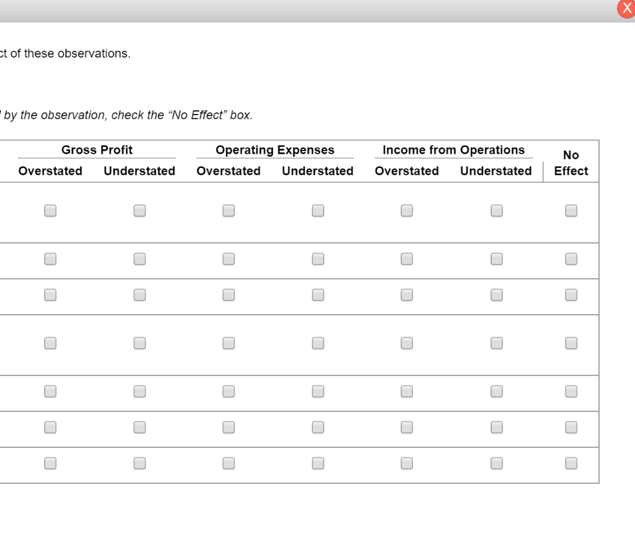
Task: Check the No Effect box in the third row
Action: (571, 295)
